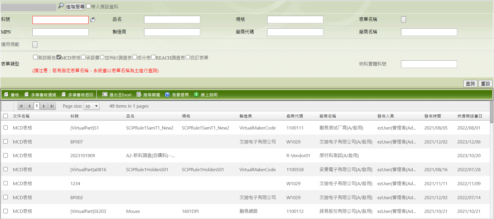
Task: Focus the 料號 input field
Action: (x=61, y=20)
